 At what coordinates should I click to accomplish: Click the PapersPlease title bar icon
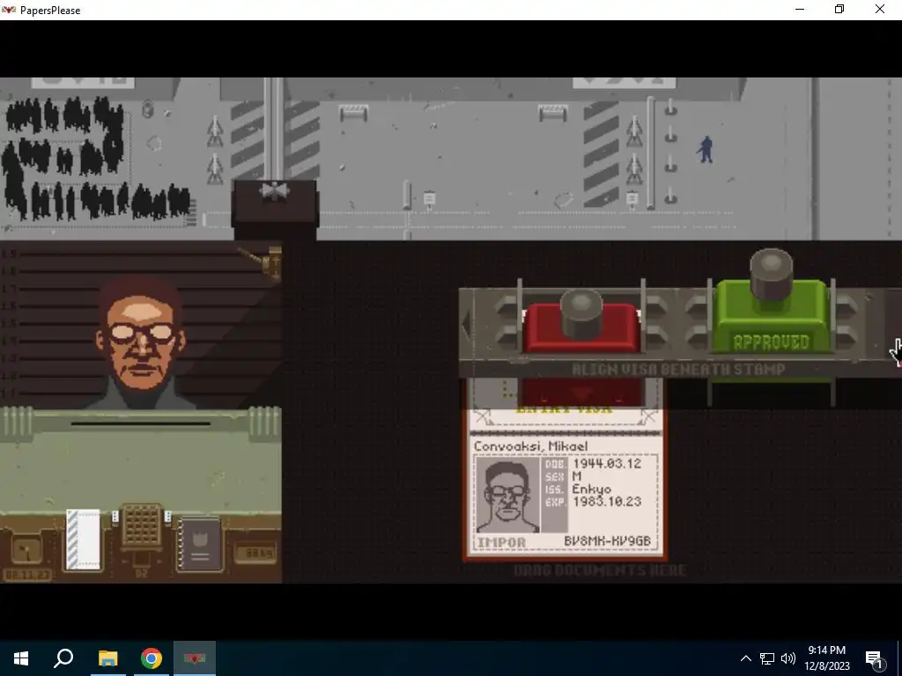9,10
